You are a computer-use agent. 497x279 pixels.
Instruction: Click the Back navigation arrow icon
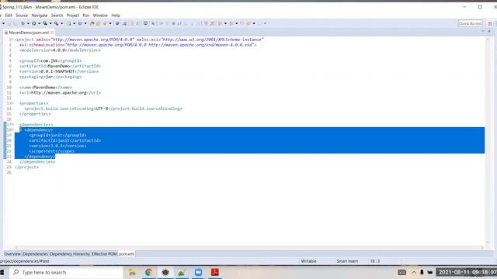pos(248,23)
